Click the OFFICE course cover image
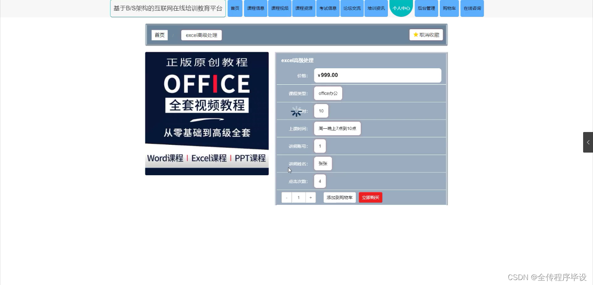This screenshot has width=593, height=285. pyautogui.click(x=207, y=114)
